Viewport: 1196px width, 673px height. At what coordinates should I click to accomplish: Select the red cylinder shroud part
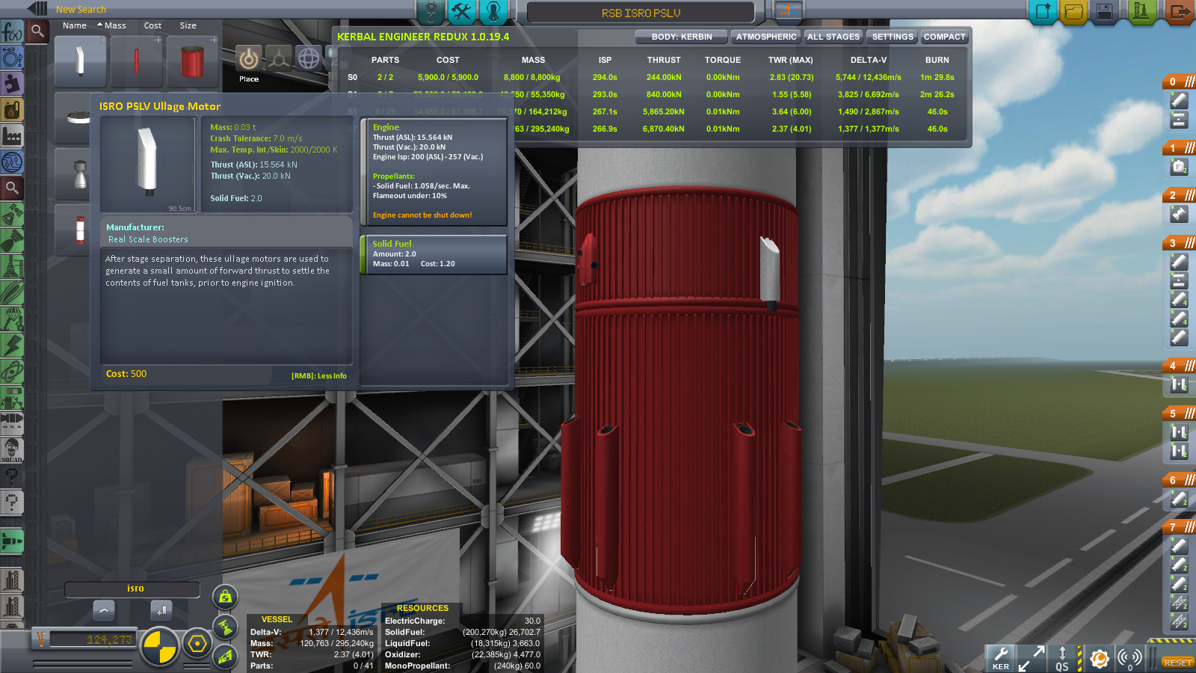pyautogui.click(x=192, y=61)
